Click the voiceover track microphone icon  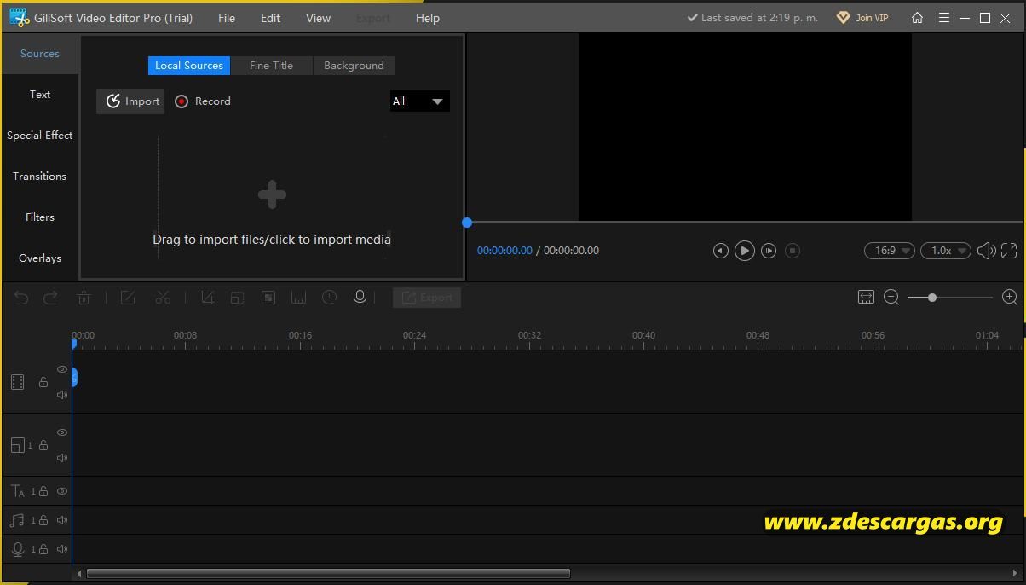17,549
